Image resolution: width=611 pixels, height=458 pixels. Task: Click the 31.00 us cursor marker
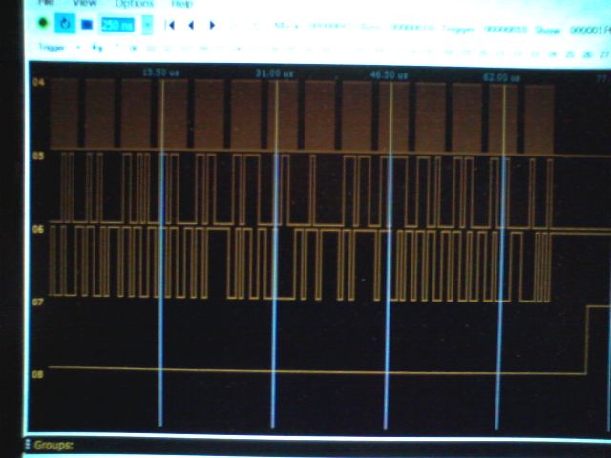pyautogui.click(x=274, y=73)
